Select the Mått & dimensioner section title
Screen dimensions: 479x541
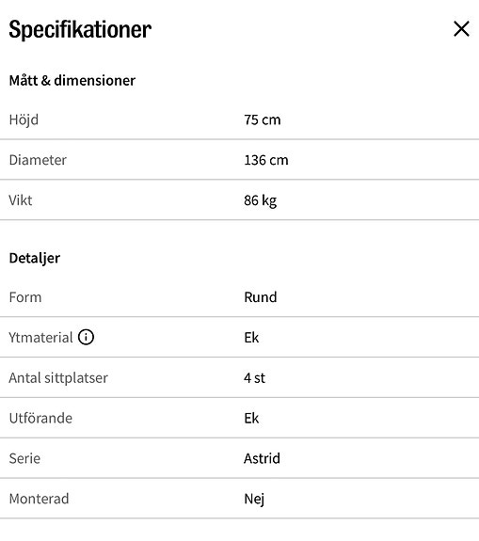click(72, 80)
